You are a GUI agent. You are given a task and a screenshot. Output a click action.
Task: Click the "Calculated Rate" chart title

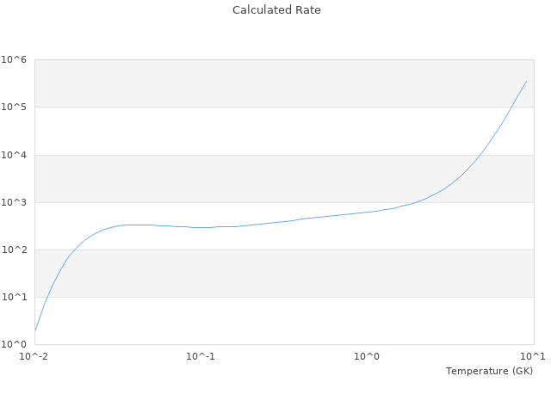(275, 10)
